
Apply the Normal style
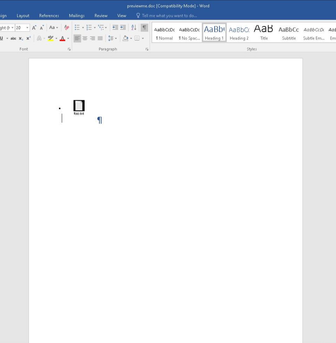(164, 32)
